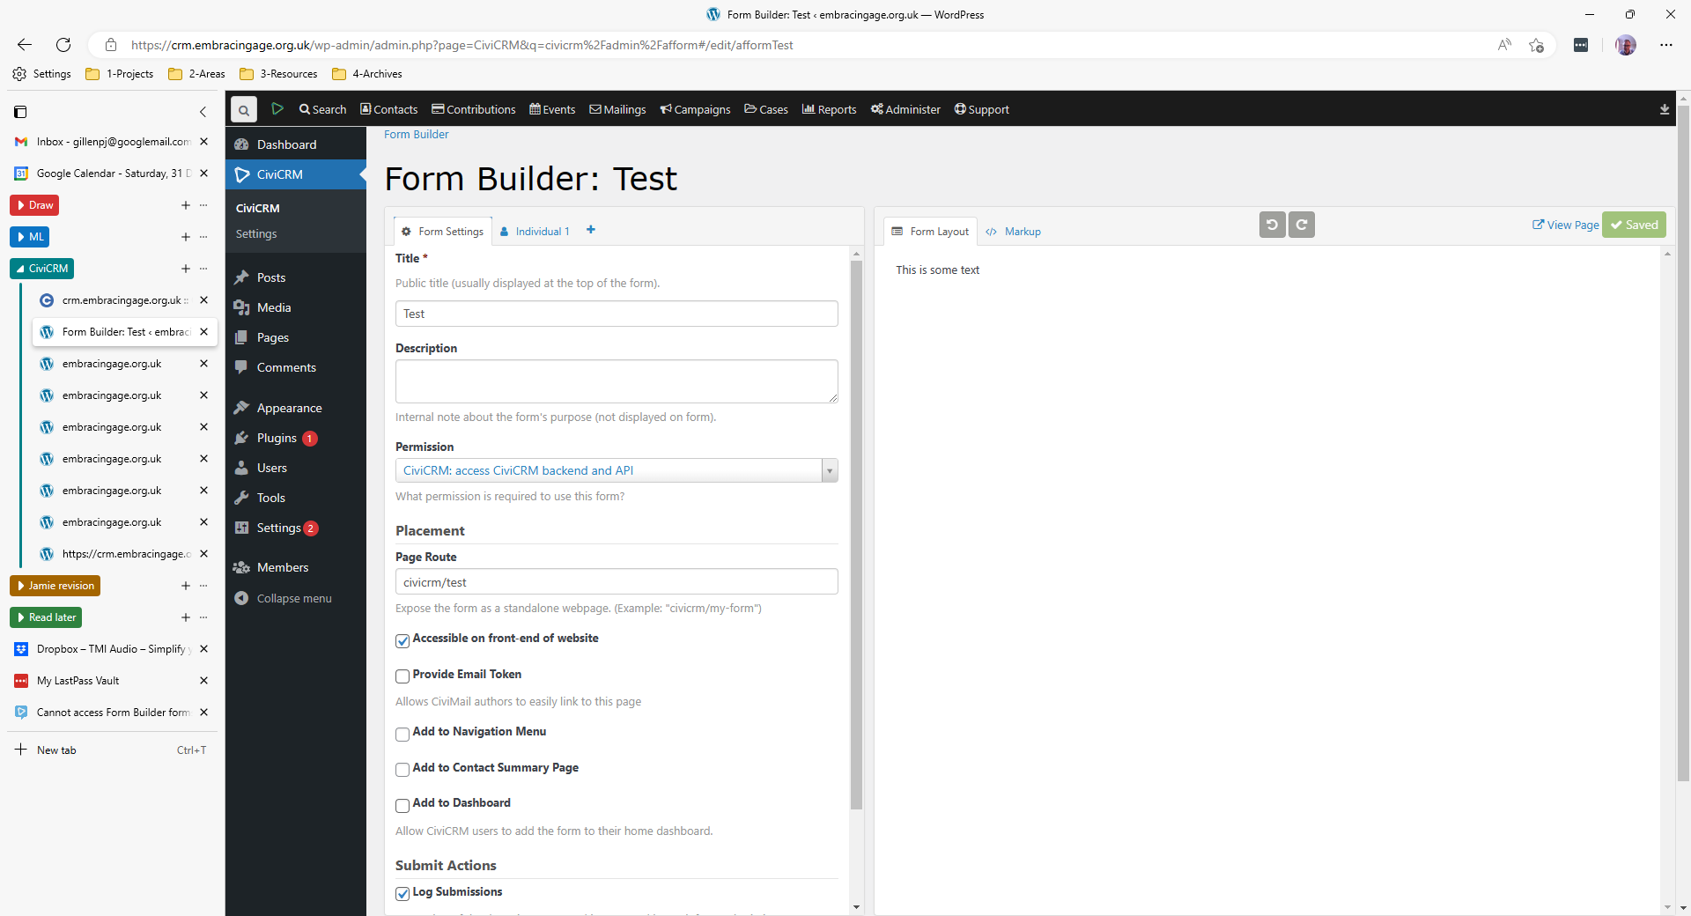Open the 1-Projects bookmarks folder

pos(120,74)
